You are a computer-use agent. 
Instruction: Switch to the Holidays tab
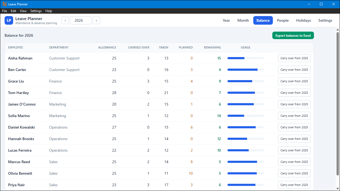tap(303, 20)
